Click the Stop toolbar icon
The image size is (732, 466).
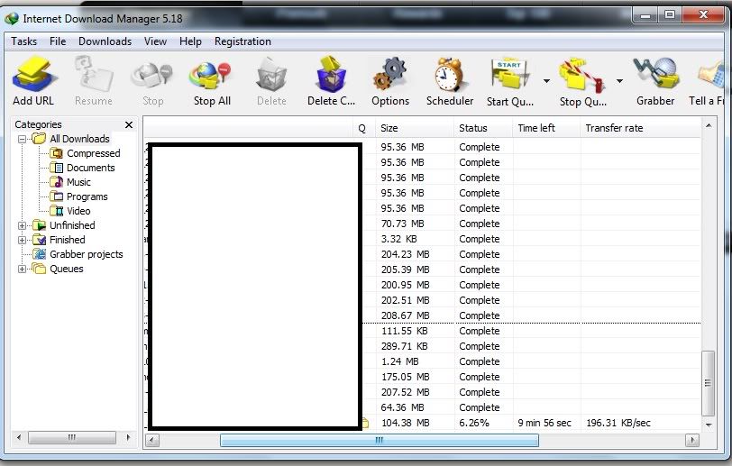[x=152, y=75]
